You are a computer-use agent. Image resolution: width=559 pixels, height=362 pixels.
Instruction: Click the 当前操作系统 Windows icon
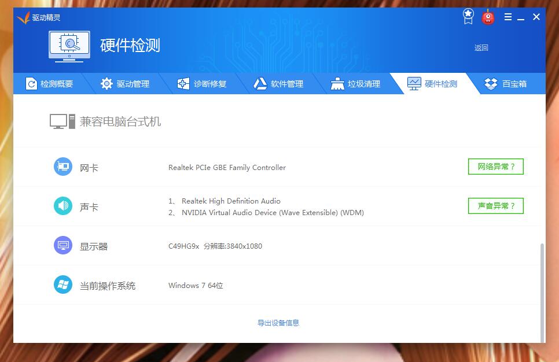coord(63,285)
